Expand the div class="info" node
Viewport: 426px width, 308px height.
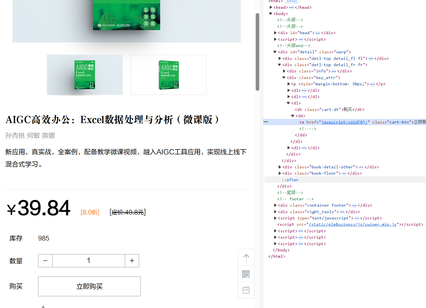pyautogui.click(x=284, y=71)
